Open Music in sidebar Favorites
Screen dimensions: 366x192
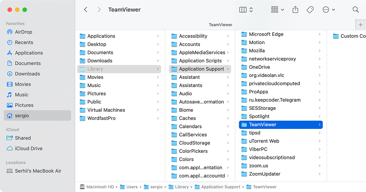[37, 95]
